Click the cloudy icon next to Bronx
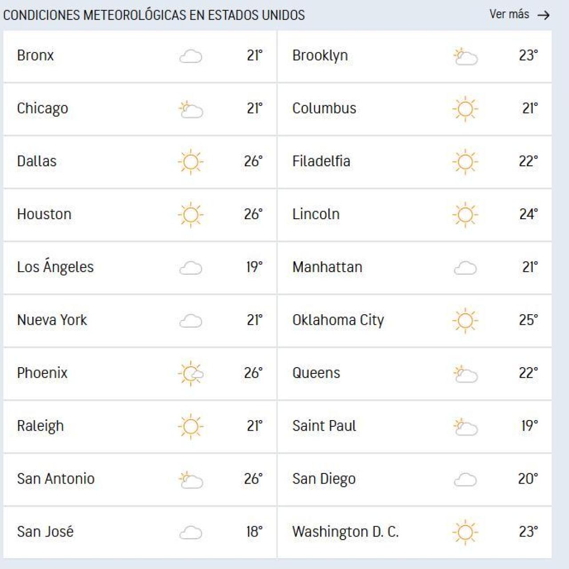Screen dimensions: 569x569 190,56
